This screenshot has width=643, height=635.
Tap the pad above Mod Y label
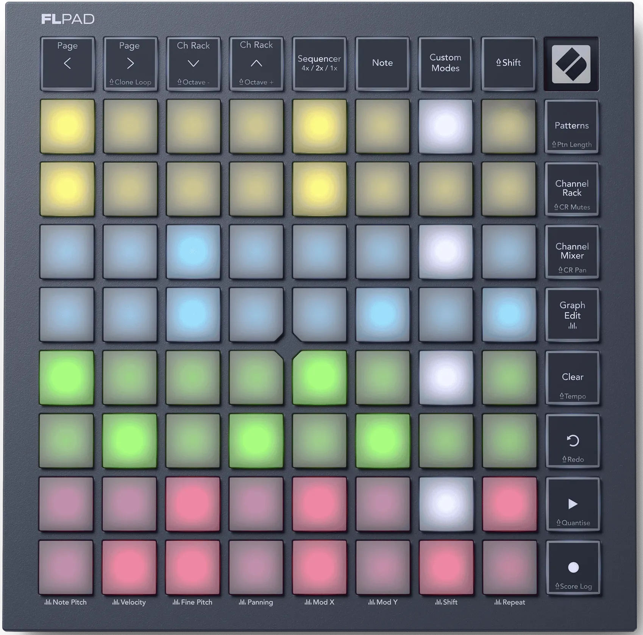tap(383, 567)
